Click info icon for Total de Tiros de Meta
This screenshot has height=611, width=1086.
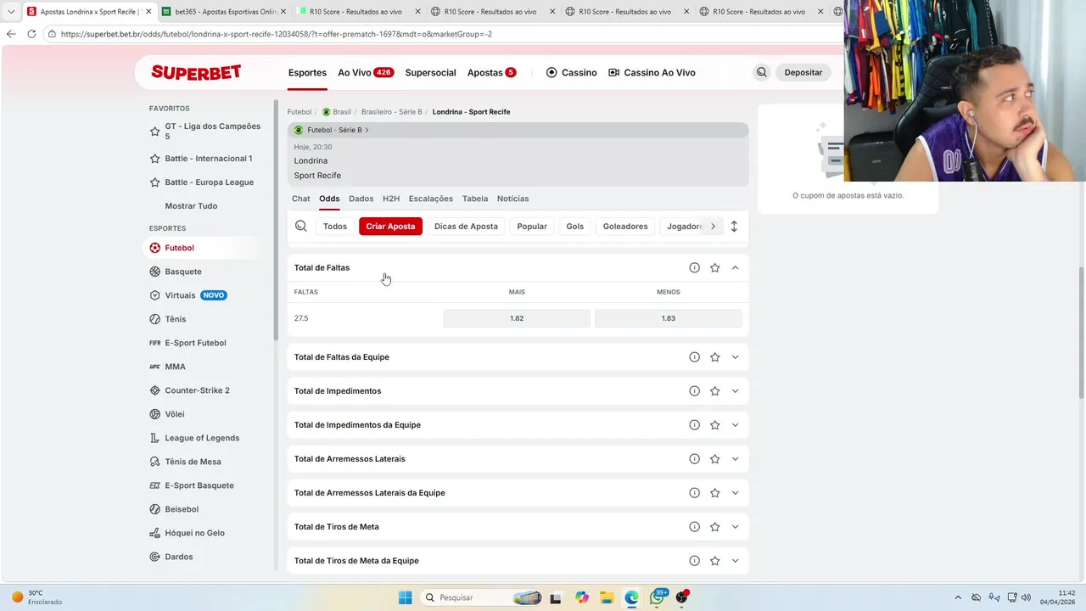(694, 527)
